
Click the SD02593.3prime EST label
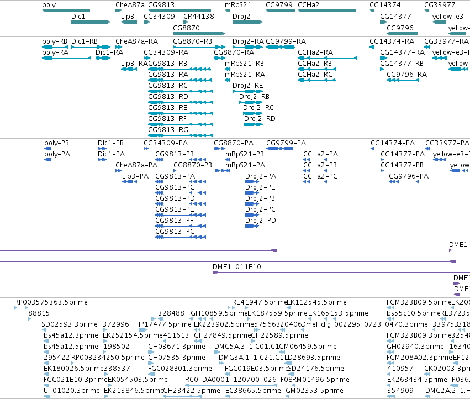pos(70,324)
